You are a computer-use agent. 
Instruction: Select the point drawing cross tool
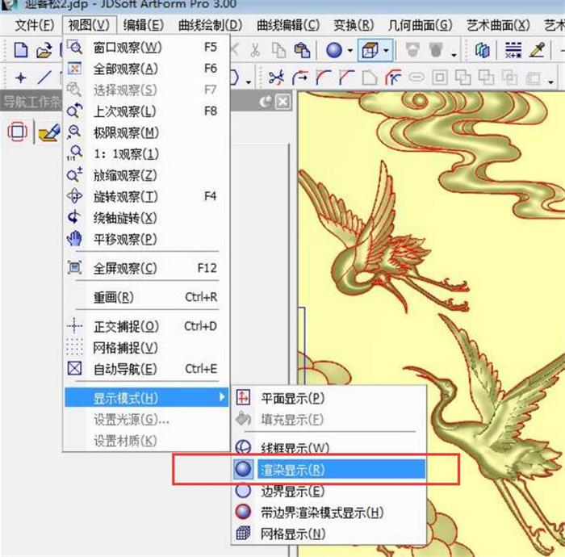click(x=21, y=77)
